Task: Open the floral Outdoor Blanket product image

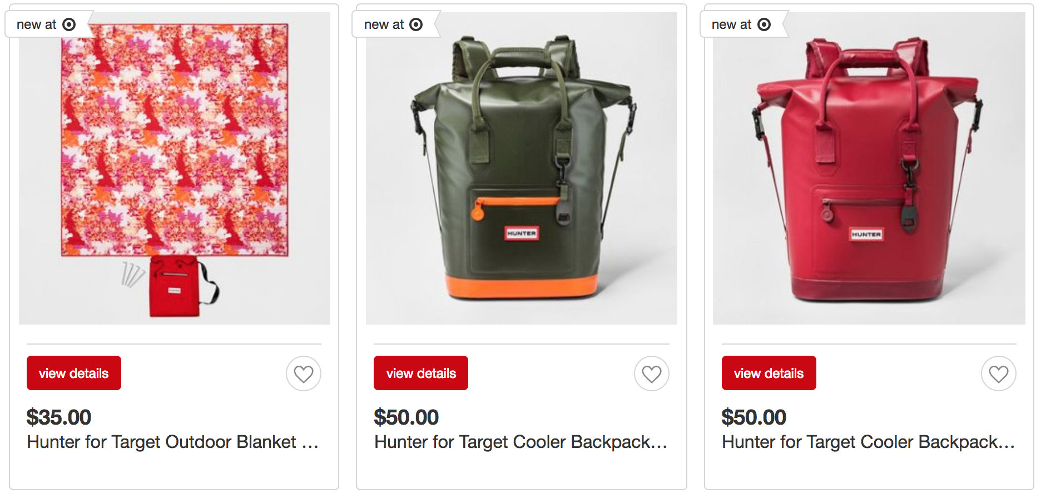Action: click(x=175, y=167)
